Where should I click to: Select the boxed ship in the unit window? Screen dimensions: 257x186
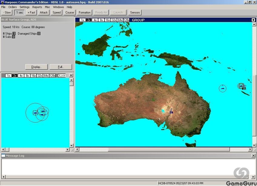click(x=35, y=113)
